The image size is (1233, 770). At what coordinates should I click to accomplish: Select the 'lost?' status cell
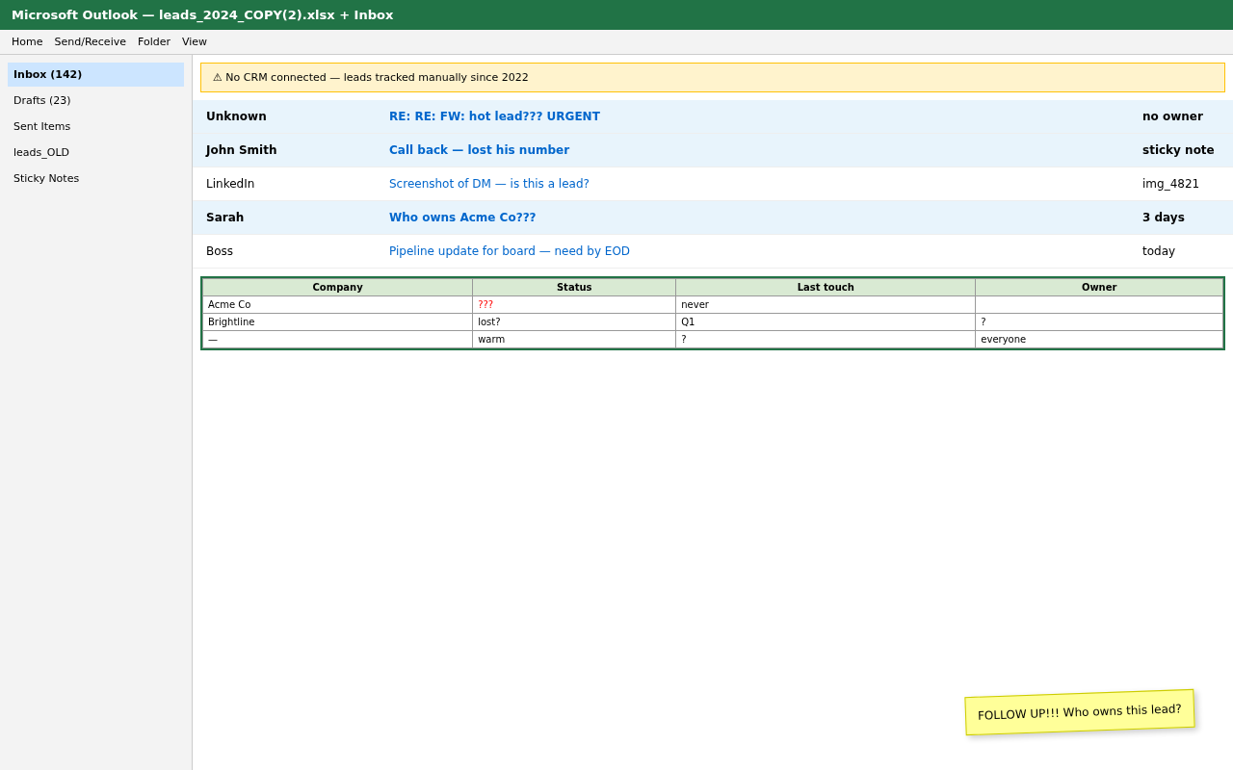tap(574, 322)
